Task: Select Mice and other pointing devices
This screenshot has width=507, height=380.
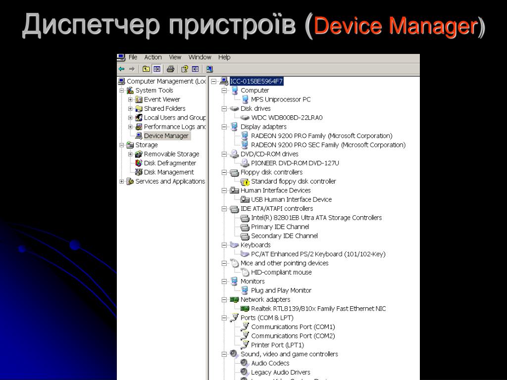Action: (285, 263)
